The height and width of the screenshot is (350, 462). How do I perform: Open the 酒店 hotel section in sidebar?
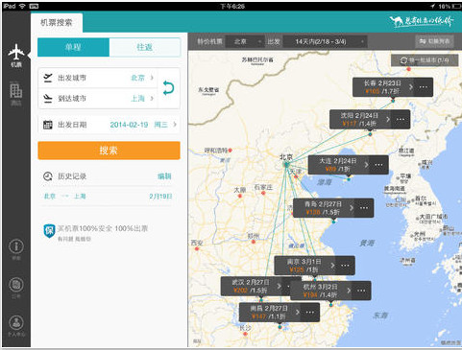tap(16, 94)
